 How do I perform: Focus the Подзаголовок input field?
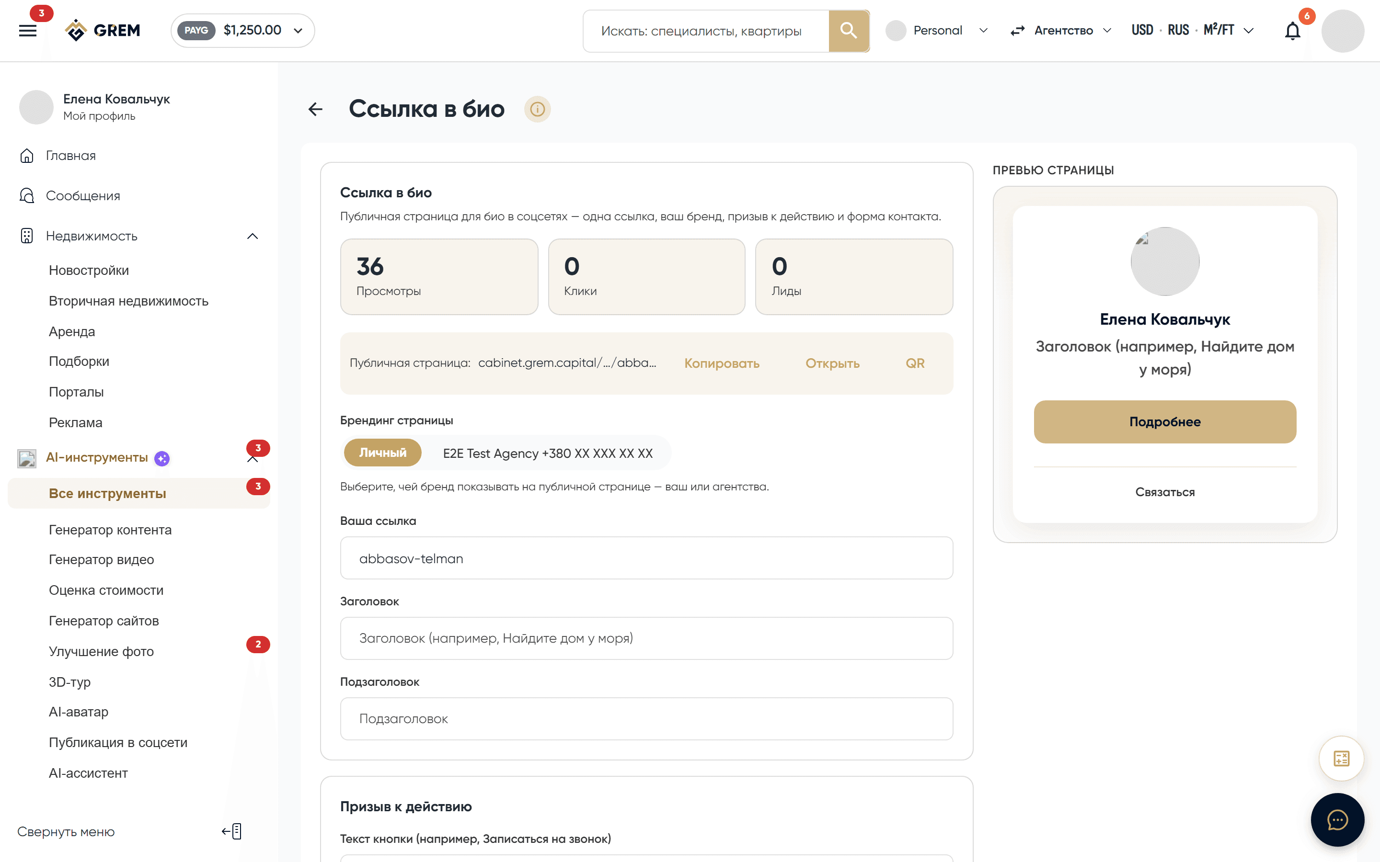pos(646,719)
